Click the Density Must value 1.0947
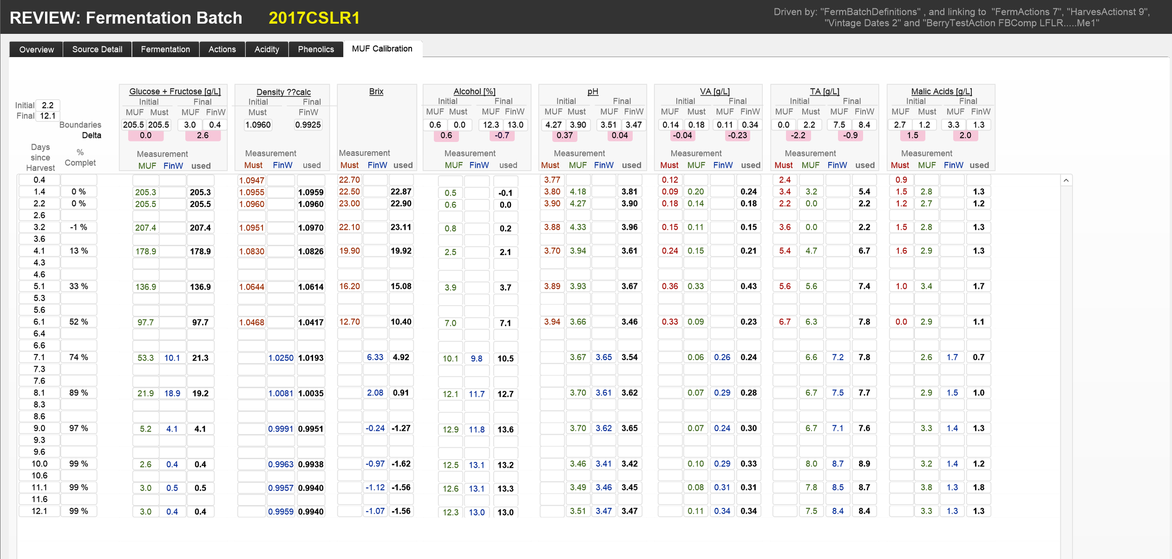The width and height of the screenshot is (1172, 559). pos(252,180)
